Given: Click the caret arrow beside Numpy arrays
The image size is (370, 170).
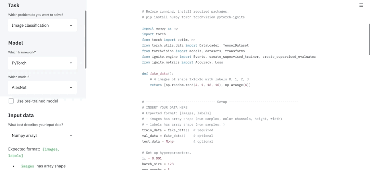Looking at the screenshot, I should point(71,135).
